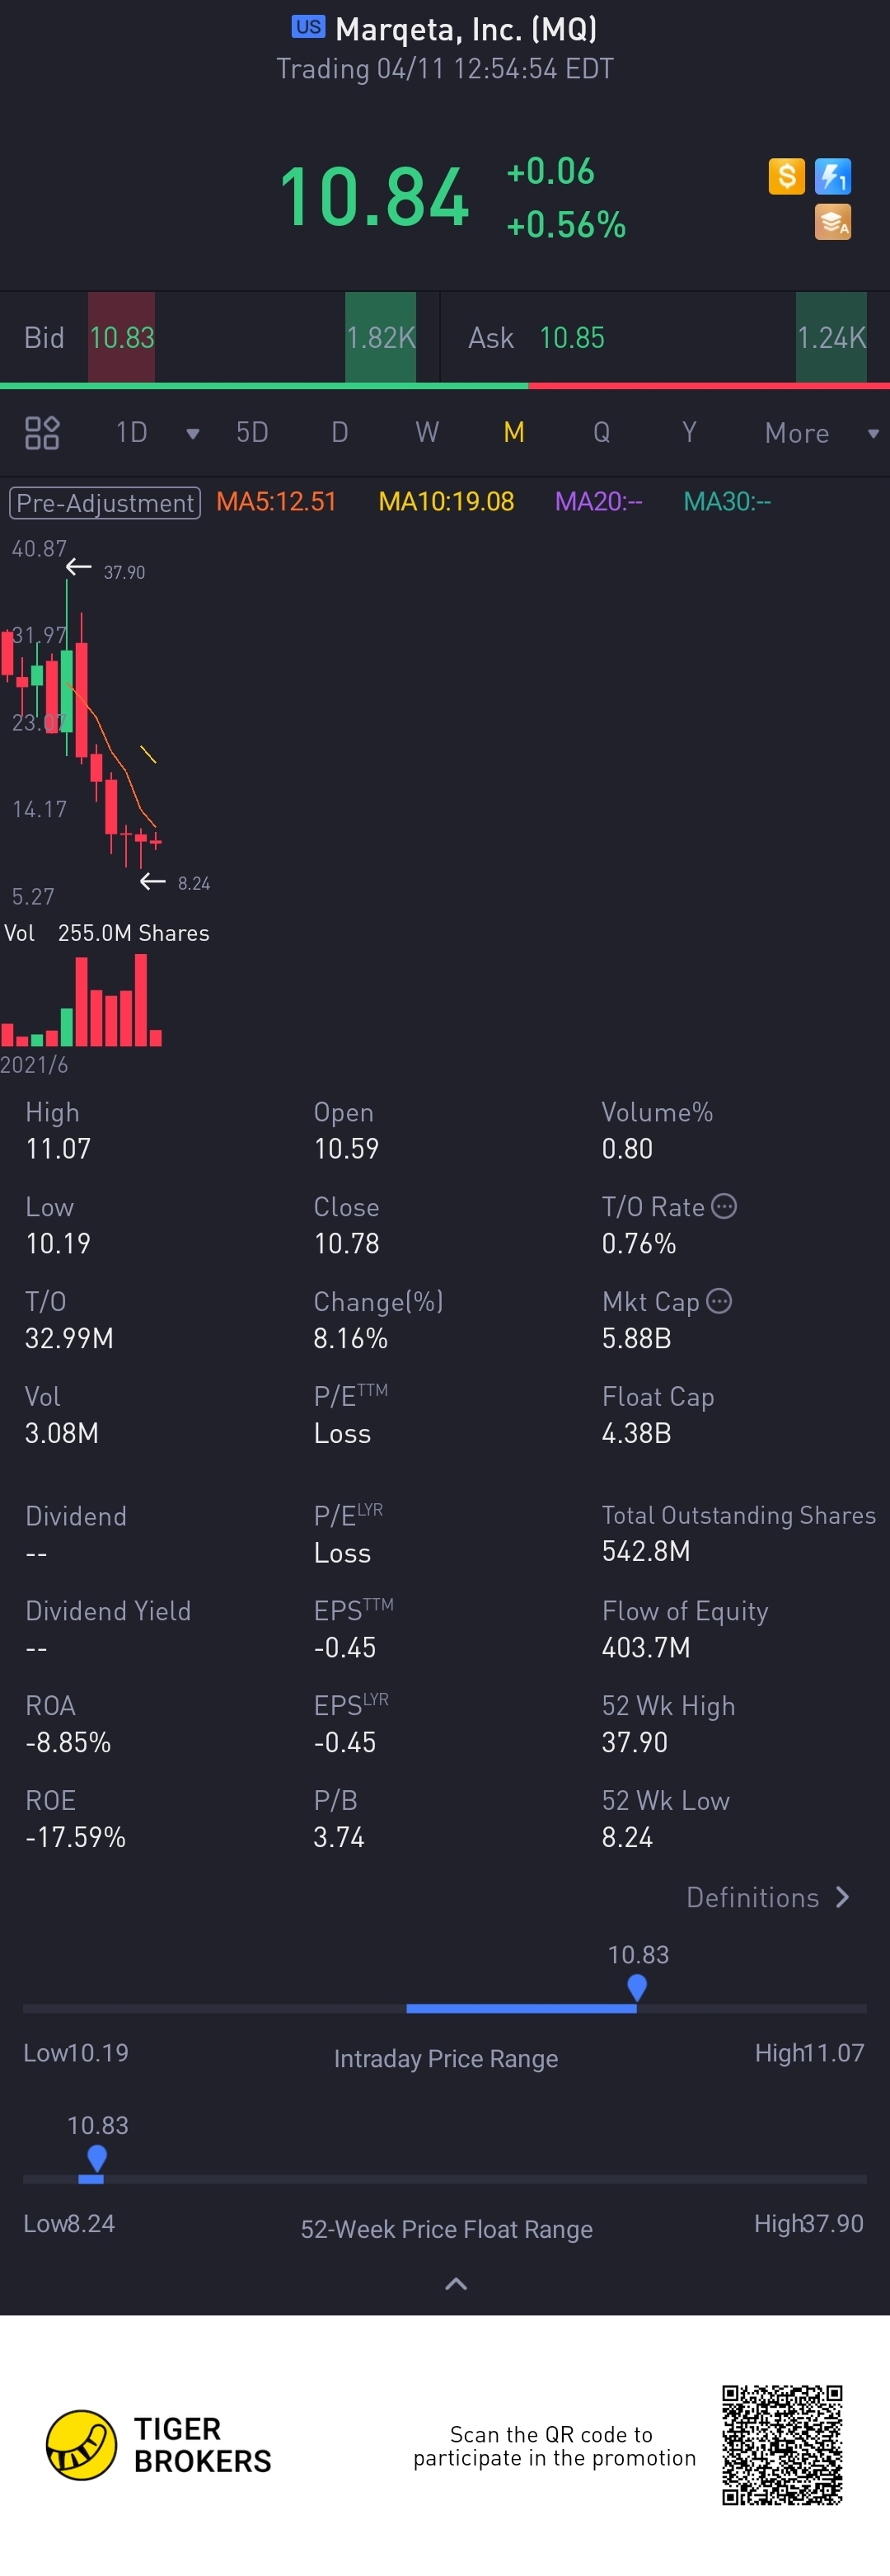
Task: Click the Mkt Cap info icon
Action: click(719, 1301)
